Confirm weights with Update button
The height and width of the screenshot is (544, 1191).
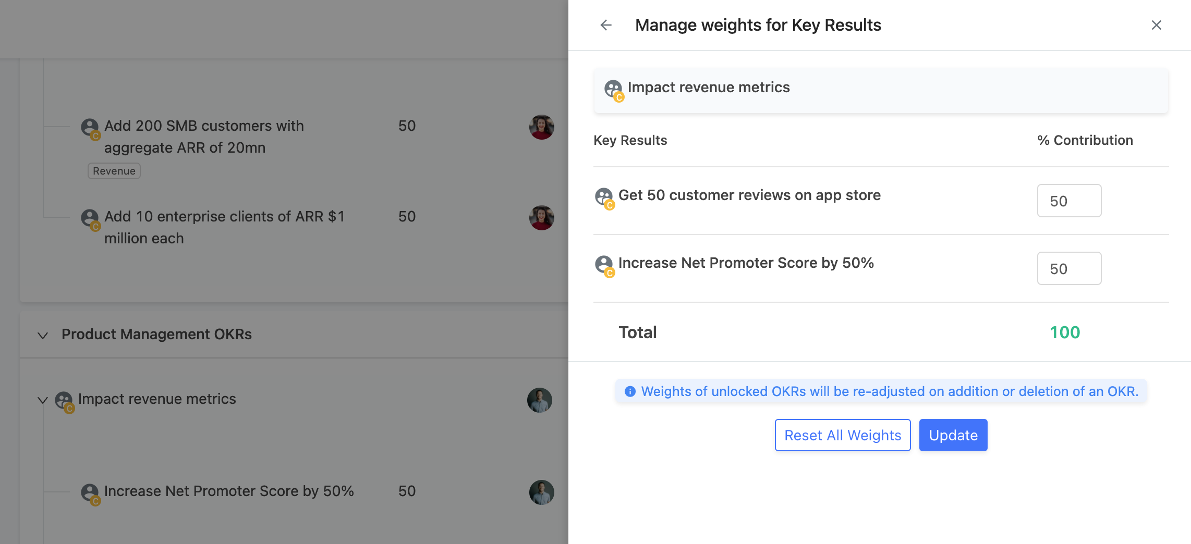pyautogui.click(x=953, y=435)
